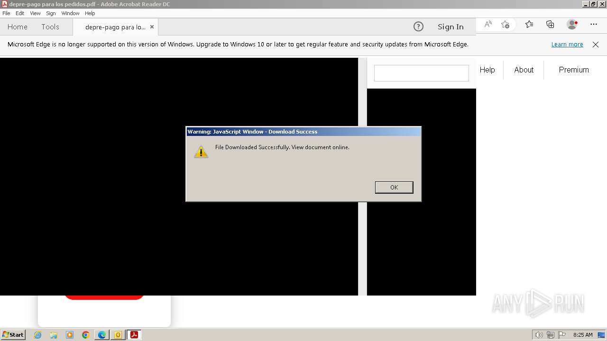Click Sign In in Acrobat
Screen dimensions: 607x341
point(451,27)
